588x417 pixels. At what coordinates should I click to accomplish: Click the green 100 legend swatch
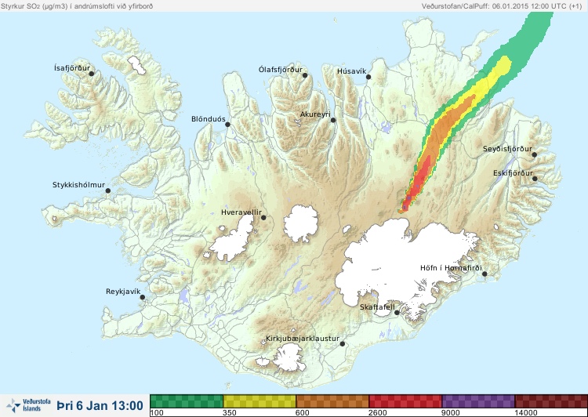pyautogui.click(x=187, y=401)
